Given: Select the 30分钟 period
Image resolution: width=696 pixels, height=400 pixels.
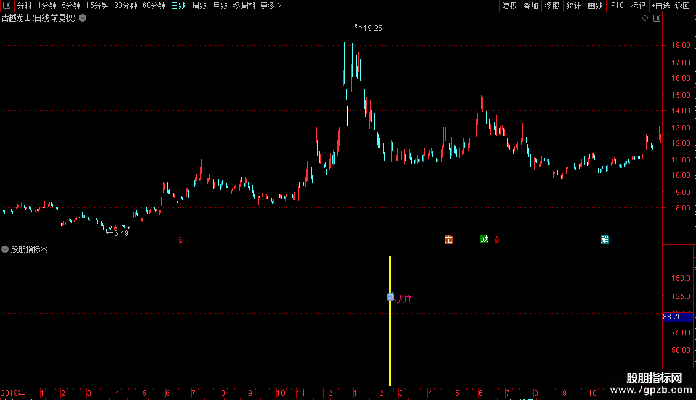Looking at the screenshot, I should tap(126, 6).
